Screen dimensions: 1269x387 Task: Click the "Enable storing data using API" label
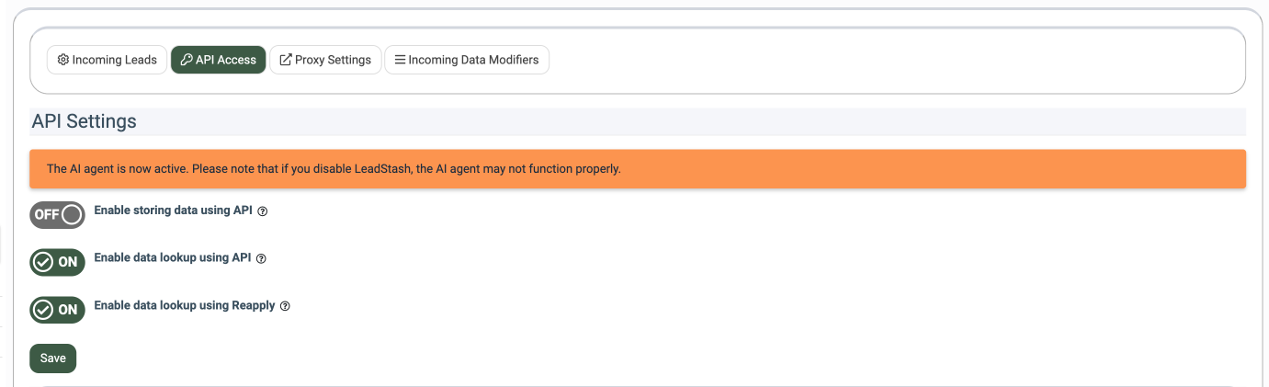tap(173, 211)
